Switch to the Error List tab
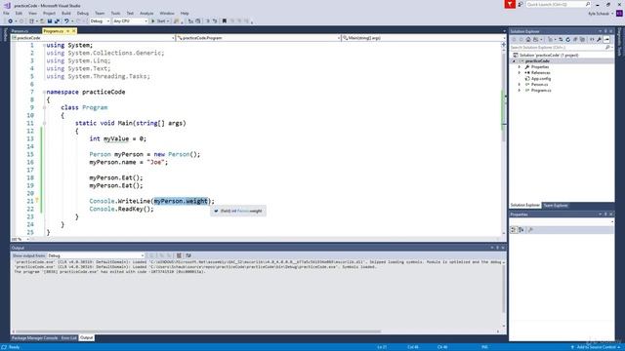The image size is (625, 351). (68, 338)
